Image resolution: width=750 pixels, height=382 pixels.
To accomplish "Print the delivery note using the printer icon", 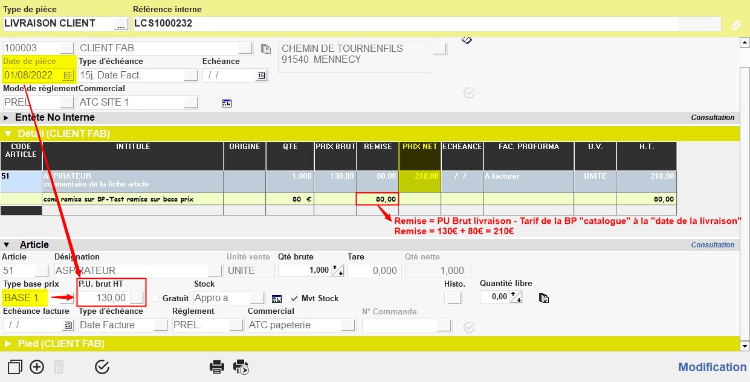I will click(217, 366).
